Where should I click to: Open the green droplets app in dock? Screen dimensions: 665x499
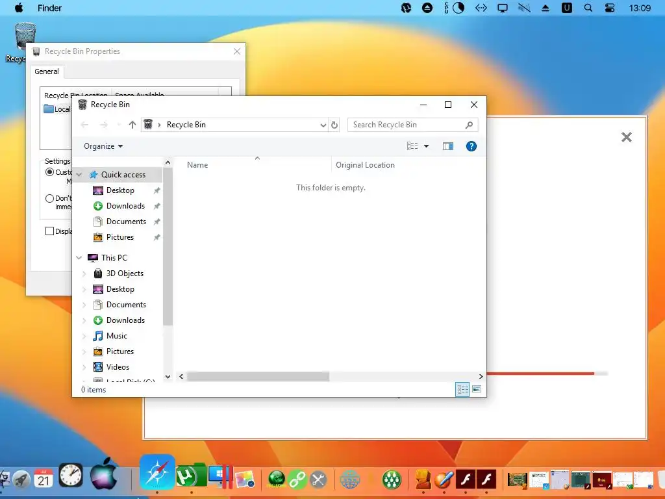point(392,480)
